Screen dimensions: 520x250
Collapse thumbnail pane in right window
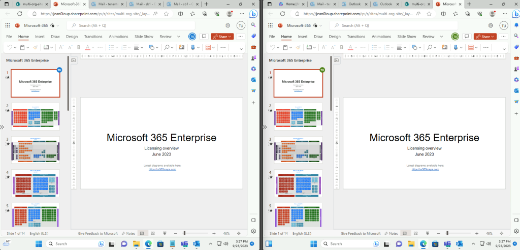[336, 60]
